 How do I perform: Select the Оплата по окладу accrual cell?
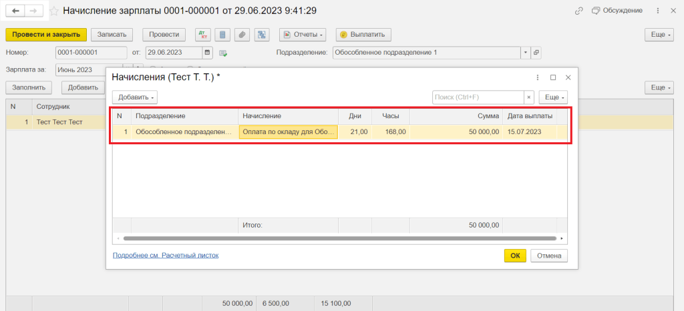click(288, 132)
